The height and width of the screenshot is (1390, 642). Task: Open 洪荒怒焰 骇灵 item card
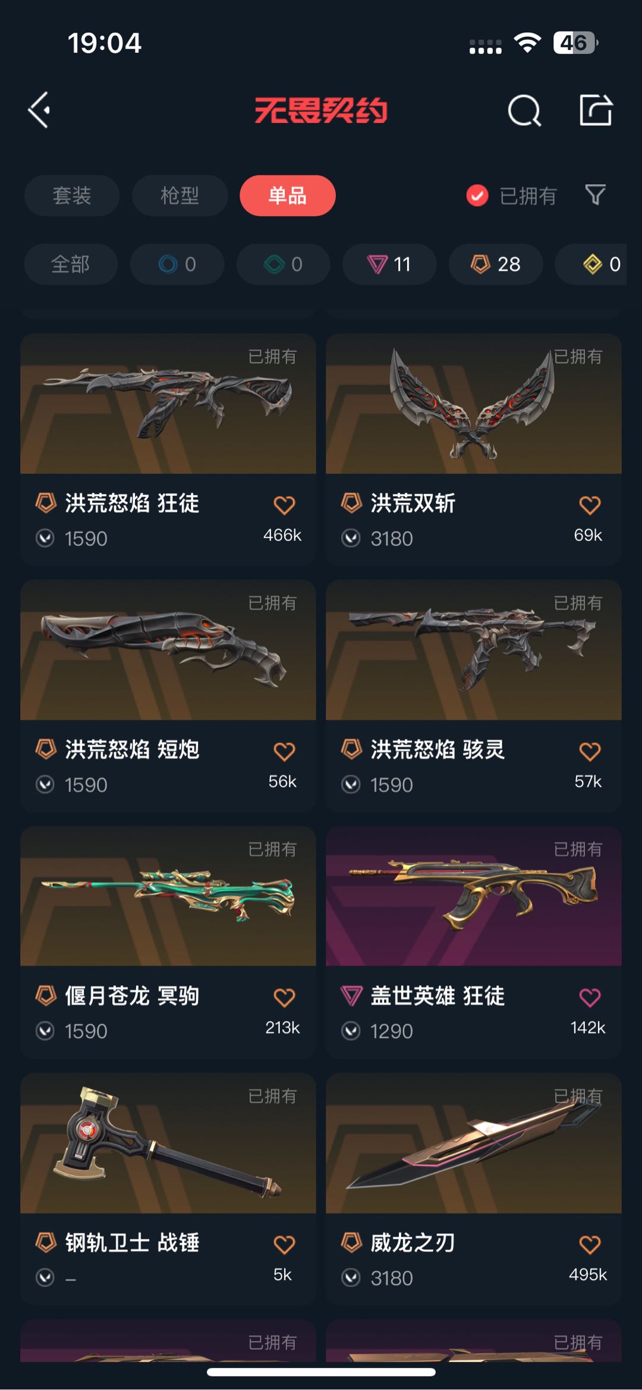pos(474,696)
